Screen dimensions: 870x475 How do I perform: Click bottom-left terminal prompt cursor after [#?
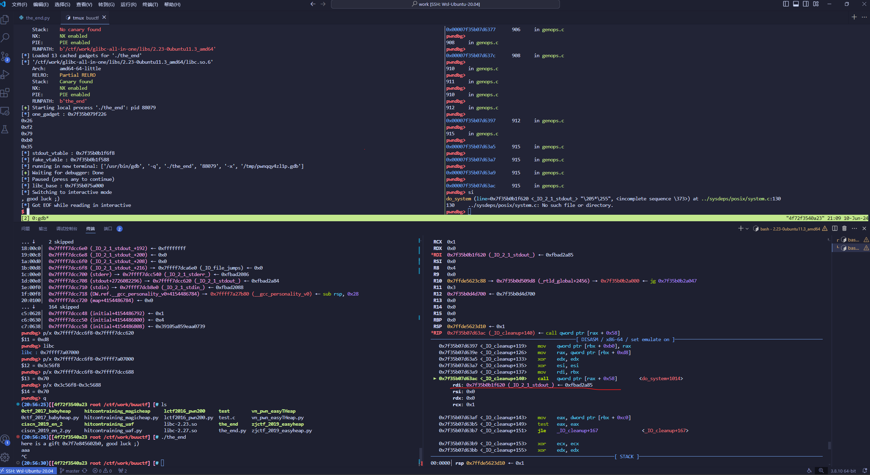point(162,463)
